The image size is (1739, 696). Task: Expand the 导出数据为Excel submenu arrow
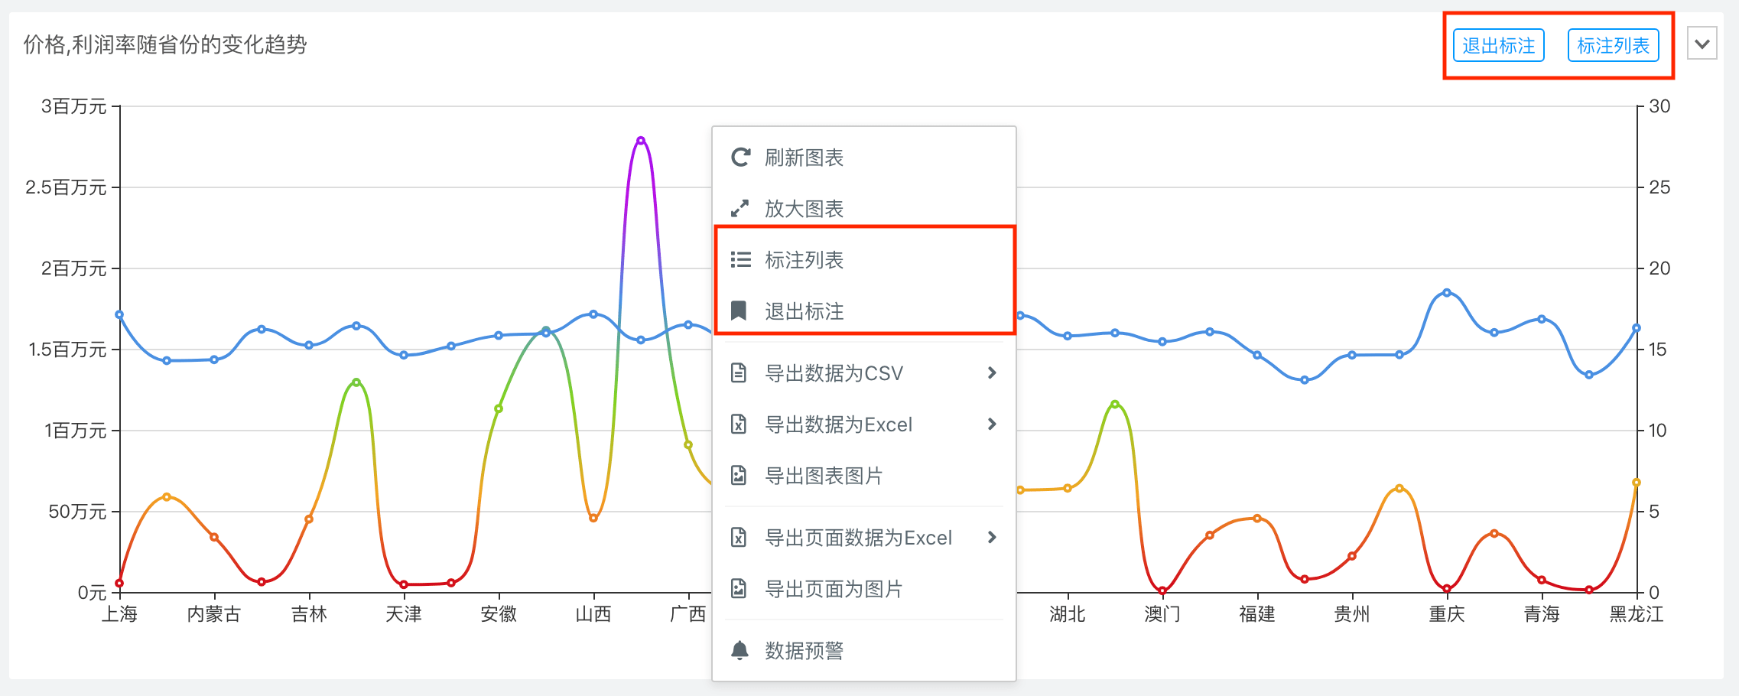[992, 424]
